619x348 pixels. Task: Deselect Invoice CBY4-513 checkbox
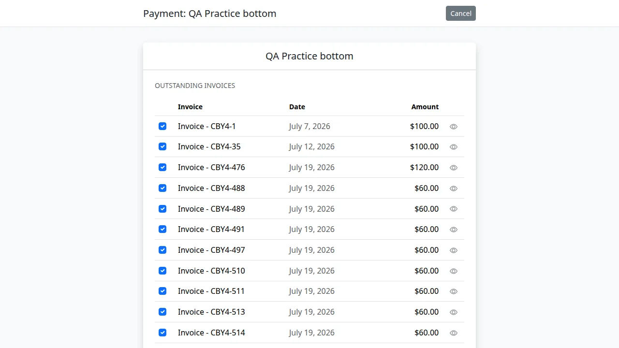click(162, 312)
